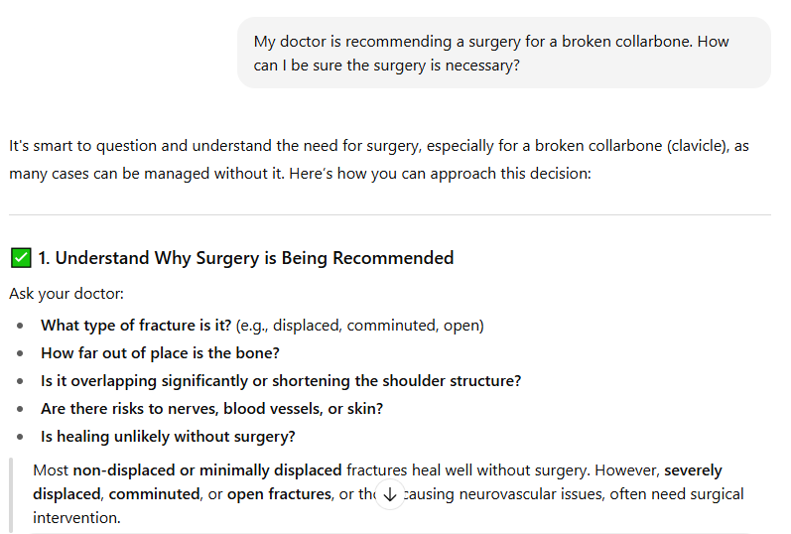
Task: Click the user's collarbone surgery message bubble
Action: pos(503,54)
